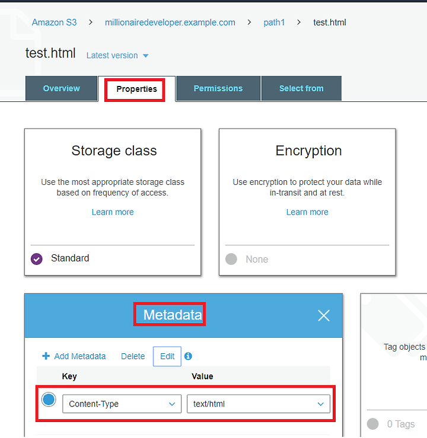Image resolution: width=427 pixels, height=438 pixels.
Task: Go to millionairedeveloper.example.com bucket breadcrumb
Action: [x=170, y=23]
